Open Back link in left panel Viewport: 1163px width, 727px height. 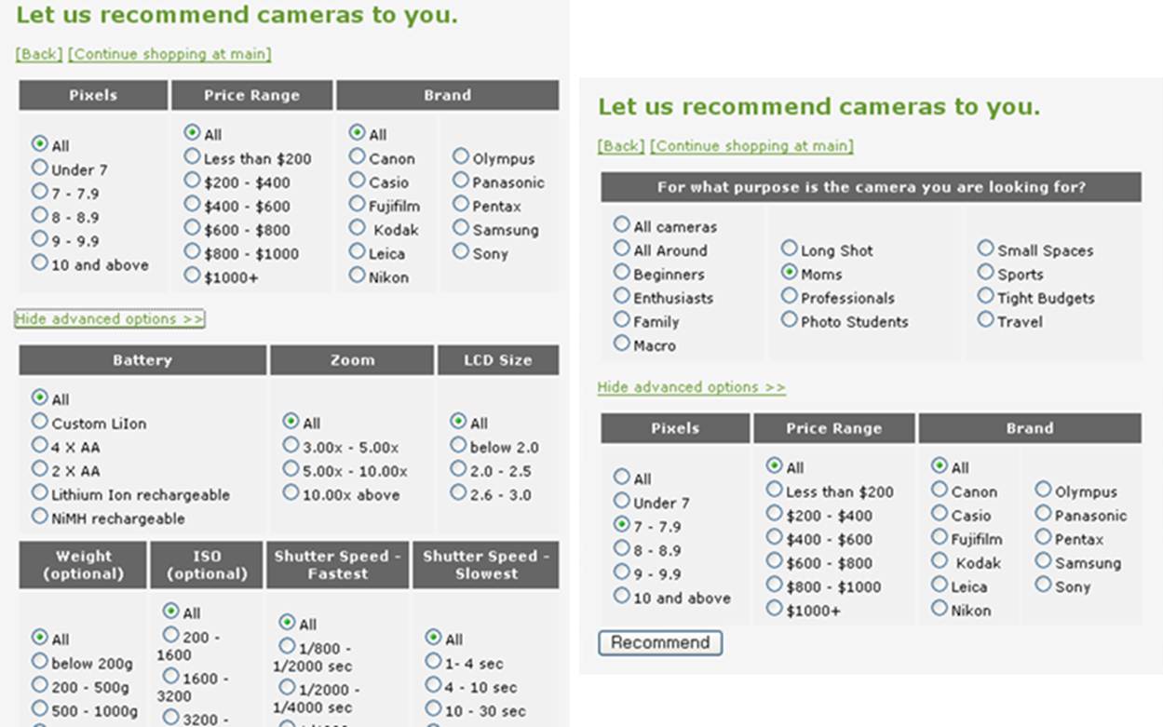click(39, 54)
